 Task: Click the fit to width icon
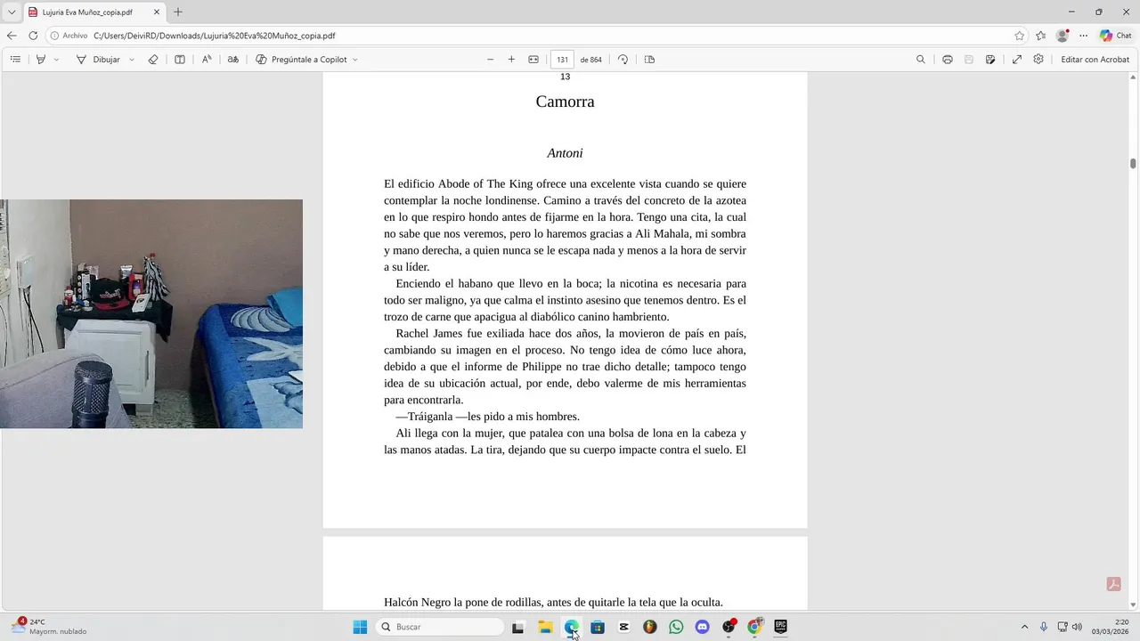pos(533,60)
